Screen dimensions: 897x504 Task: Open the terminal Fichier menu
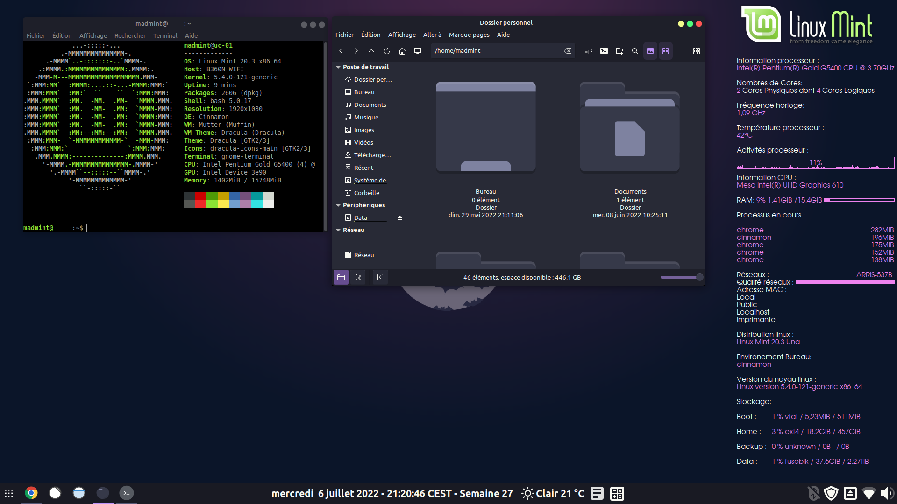(x=36, y=35)
